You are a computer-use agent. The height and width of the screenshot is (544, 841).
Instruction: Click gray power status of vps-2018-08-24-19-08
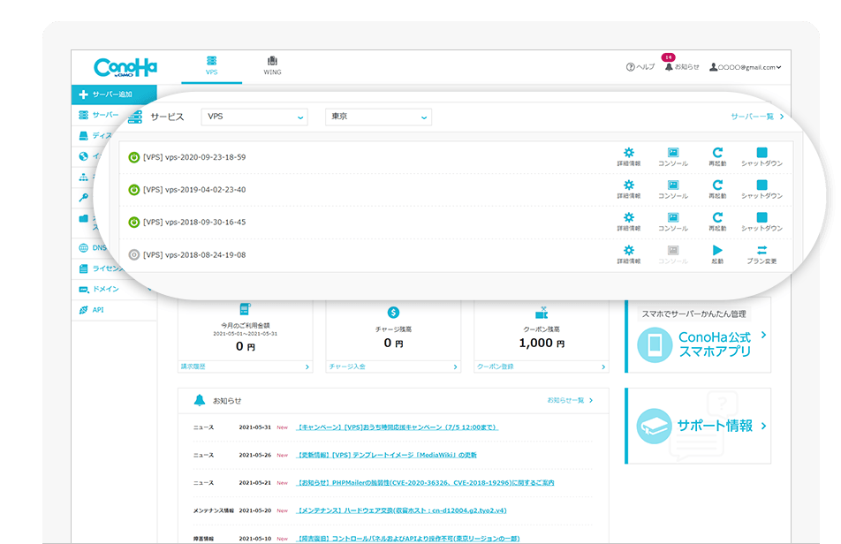134,255
